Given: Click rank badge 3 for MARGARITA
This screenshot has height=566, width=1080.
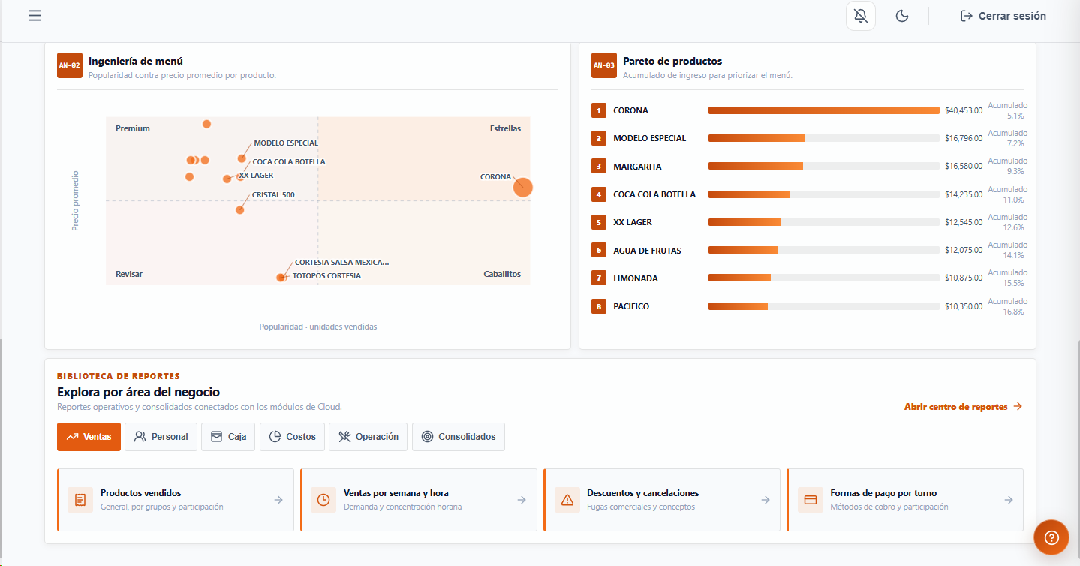Looking at the screenshot, I should pyautogui.click(x=599, y=167).
